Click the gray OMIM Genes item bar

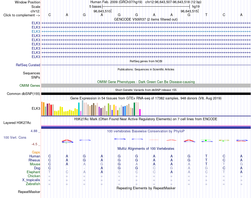point(146,86)
